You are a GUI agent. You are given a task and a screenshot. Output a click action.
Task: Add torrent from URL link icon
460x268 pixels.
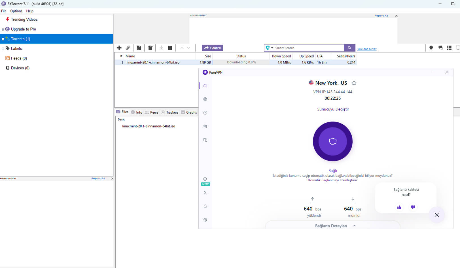(x=128, y=48)
